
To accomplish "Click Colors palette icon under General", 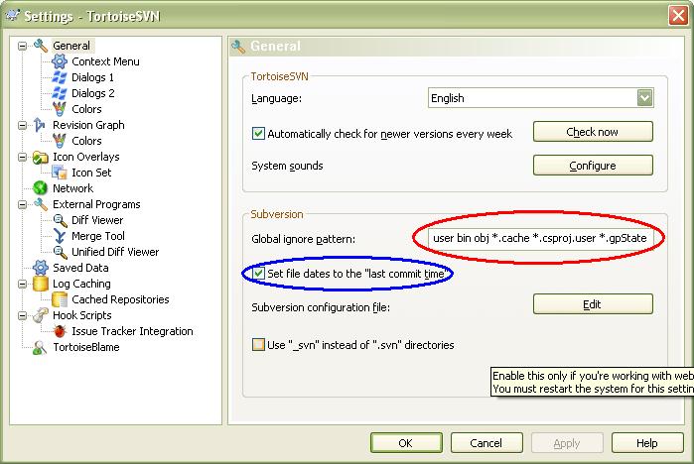I will pos(60,109).
